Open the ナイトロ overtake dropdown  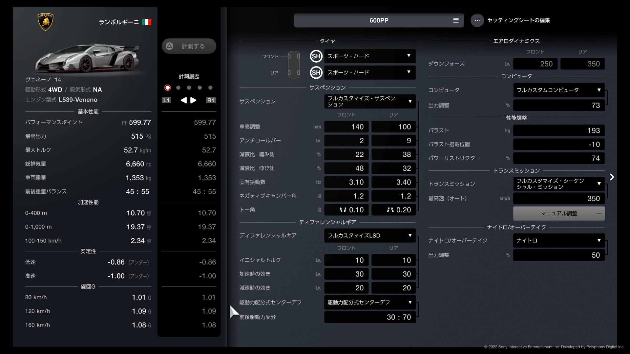click(x=558, y=240)
